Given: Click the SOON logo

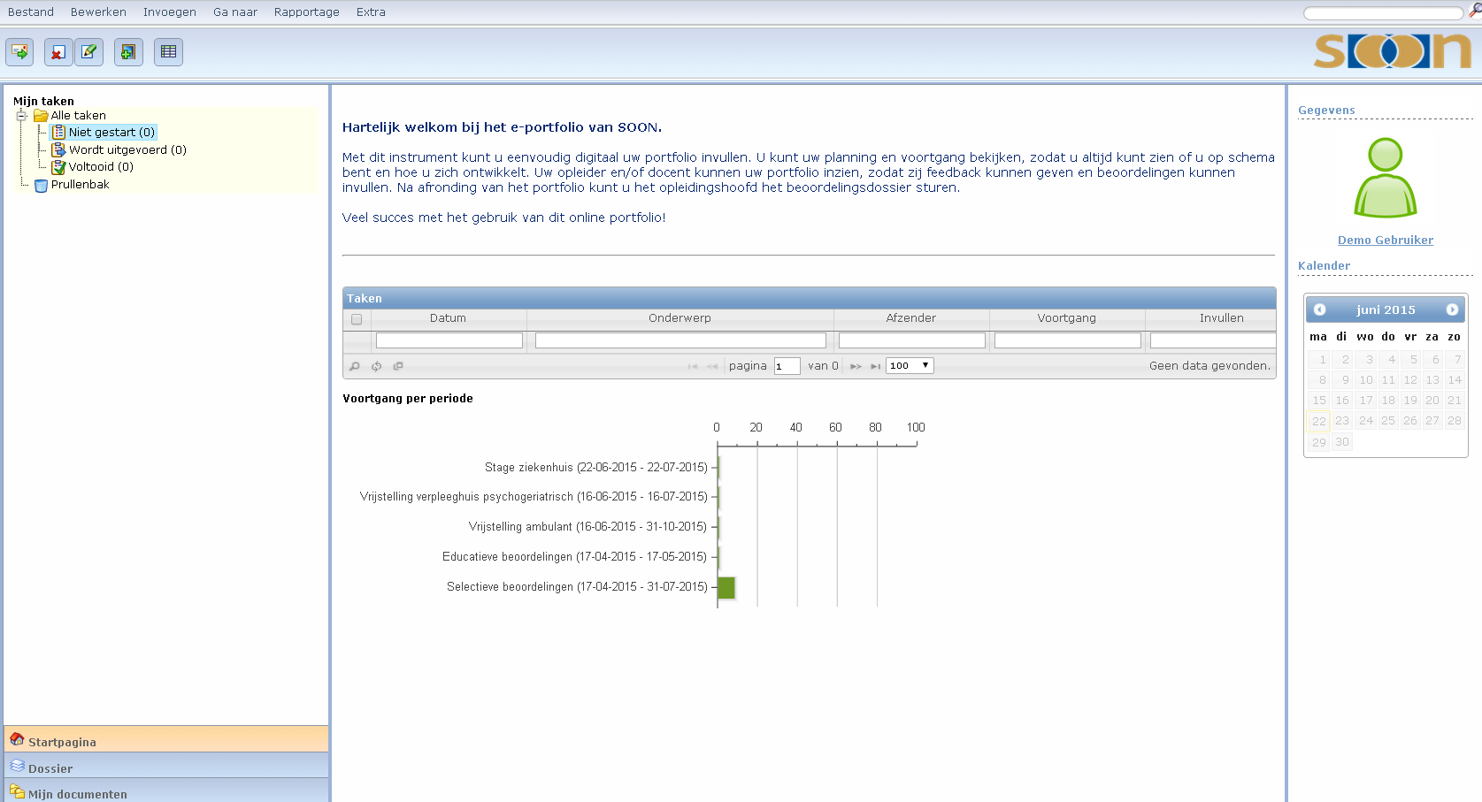Looking at the screenshot, I should 1393,51.
